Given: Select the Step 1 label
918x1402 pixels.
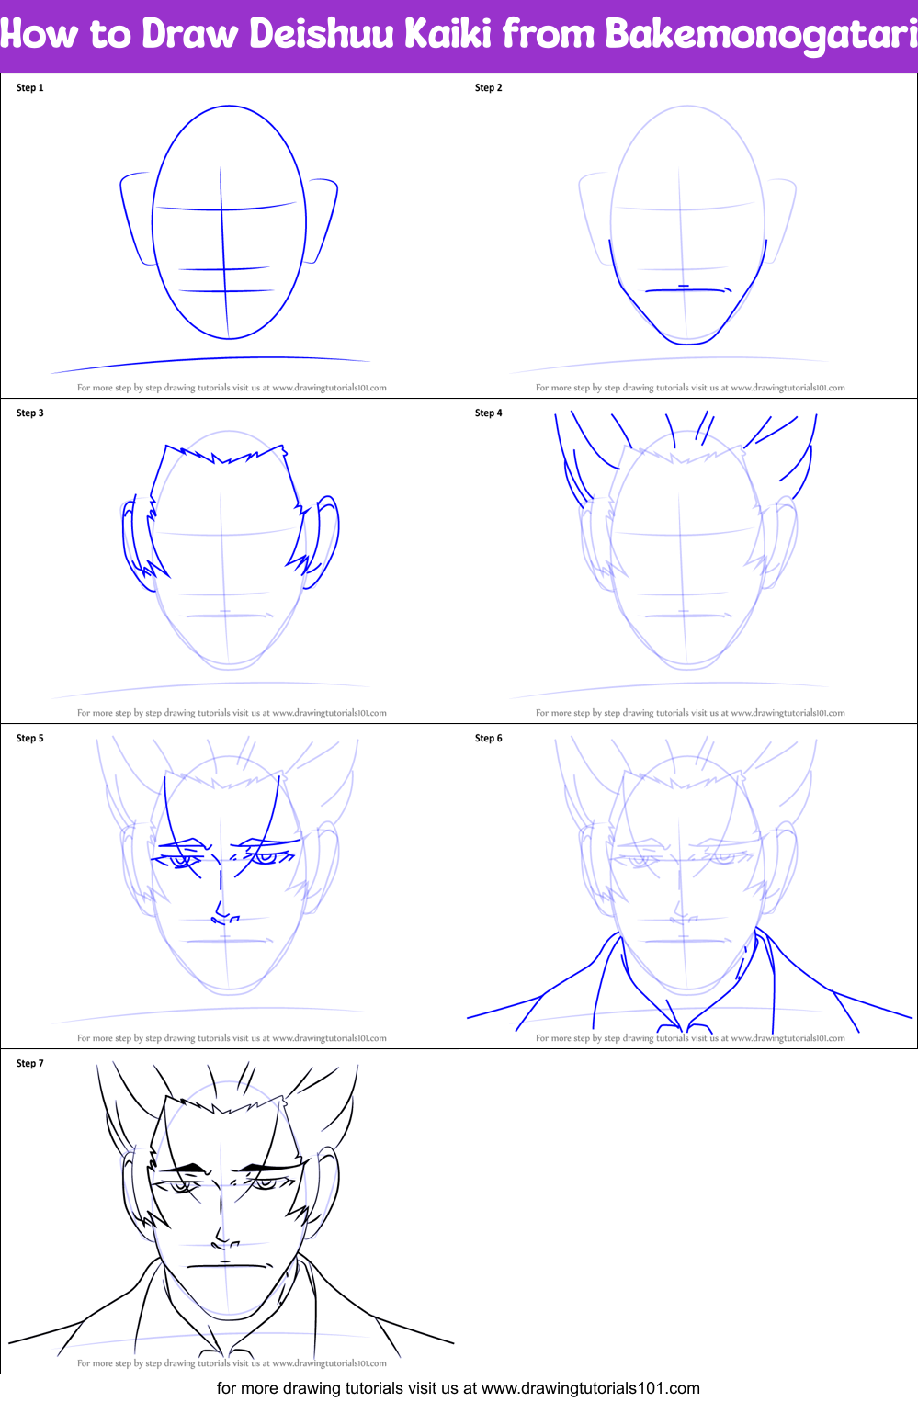Looking at the screenshot, I should 28,88.
